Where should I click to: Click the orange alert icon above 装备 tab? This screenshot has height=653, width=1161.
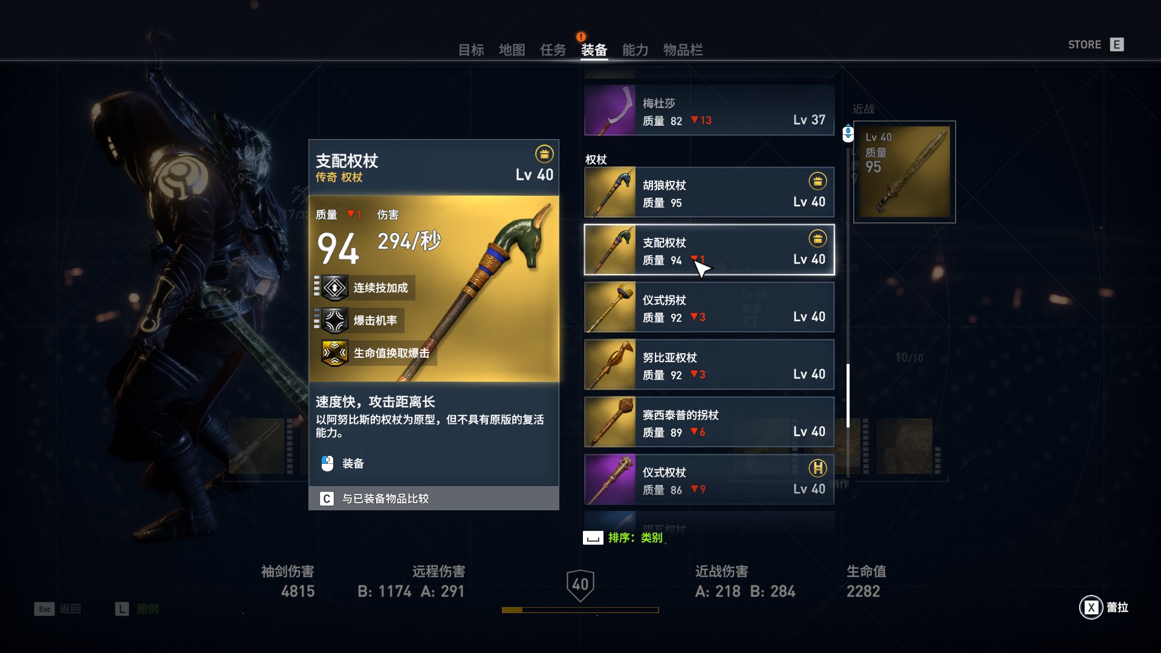(x=581, y=37)
